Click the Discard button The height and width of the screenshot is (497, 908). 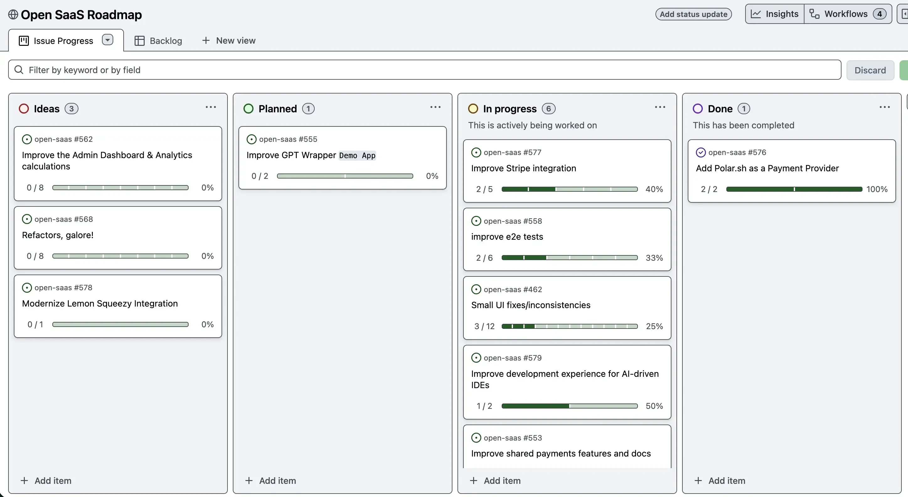pos(870,70)
